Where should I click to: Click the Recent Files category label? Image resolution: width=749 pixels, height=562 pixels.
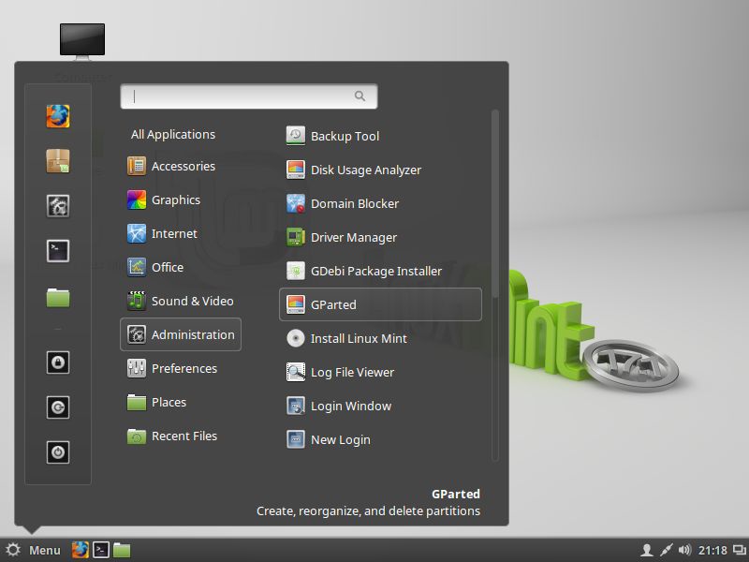click(x=184, y=436)
